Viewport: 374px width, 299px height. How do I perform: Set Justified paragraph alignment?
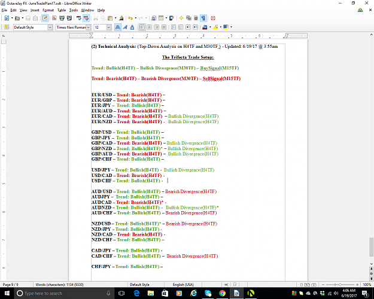click(x=164, y=27)
